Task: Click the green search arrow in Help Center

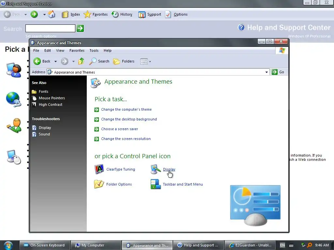Action: pyautogui.click(x=80, y=28)
